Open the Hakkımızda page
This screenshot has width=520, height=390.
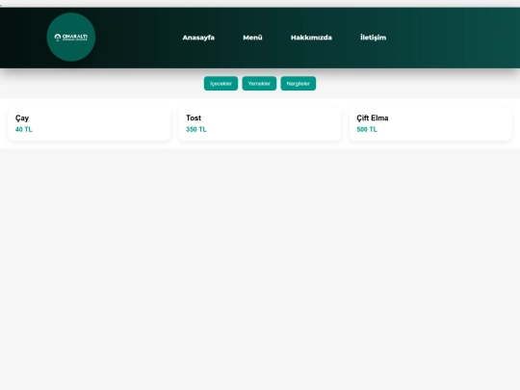point(311,38)
